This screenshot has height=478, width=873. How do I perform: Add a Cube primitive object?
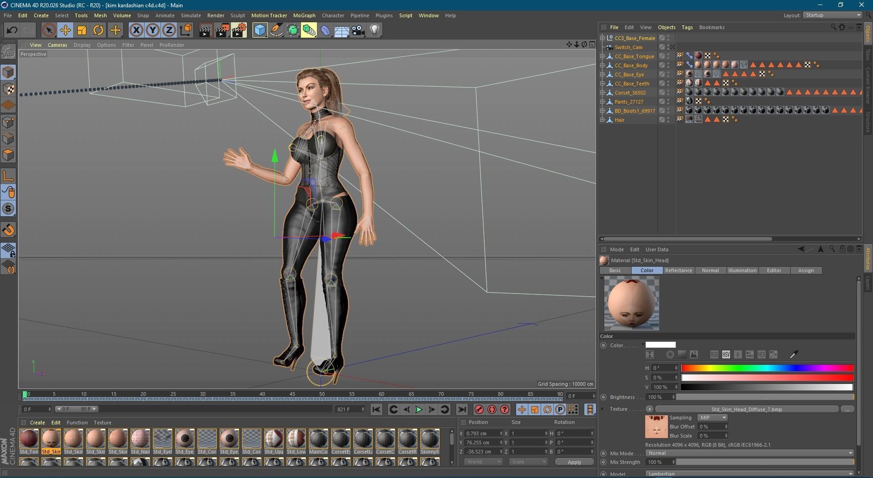pyautogui.click(x=260, y=30)
